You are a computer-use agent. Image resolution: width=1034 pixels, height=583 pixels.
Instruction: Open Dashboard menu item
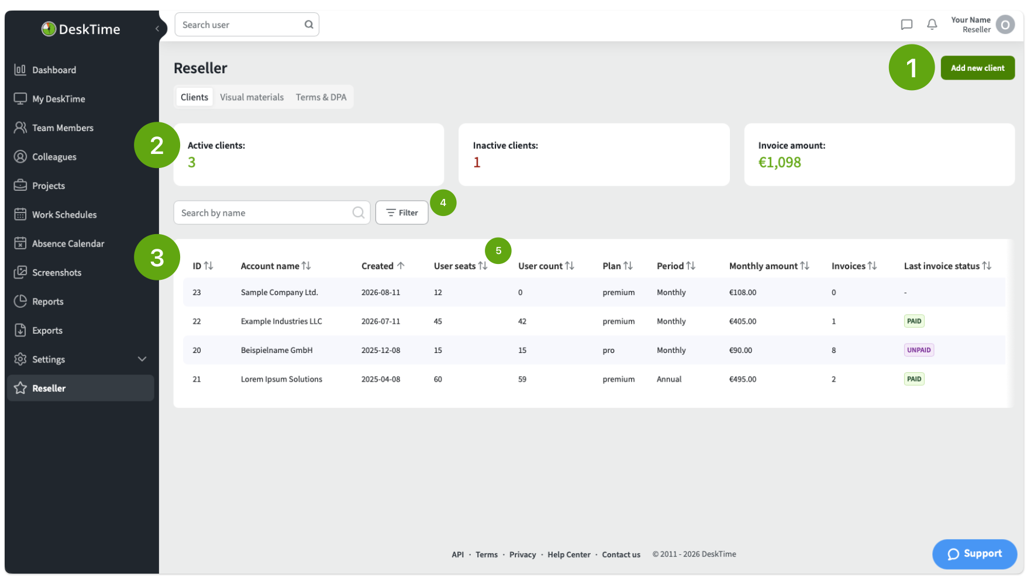81,70
